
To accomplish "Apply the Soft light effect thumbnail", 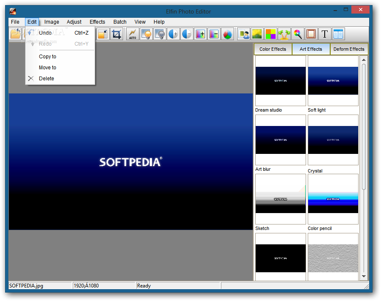I will [333, 81].
